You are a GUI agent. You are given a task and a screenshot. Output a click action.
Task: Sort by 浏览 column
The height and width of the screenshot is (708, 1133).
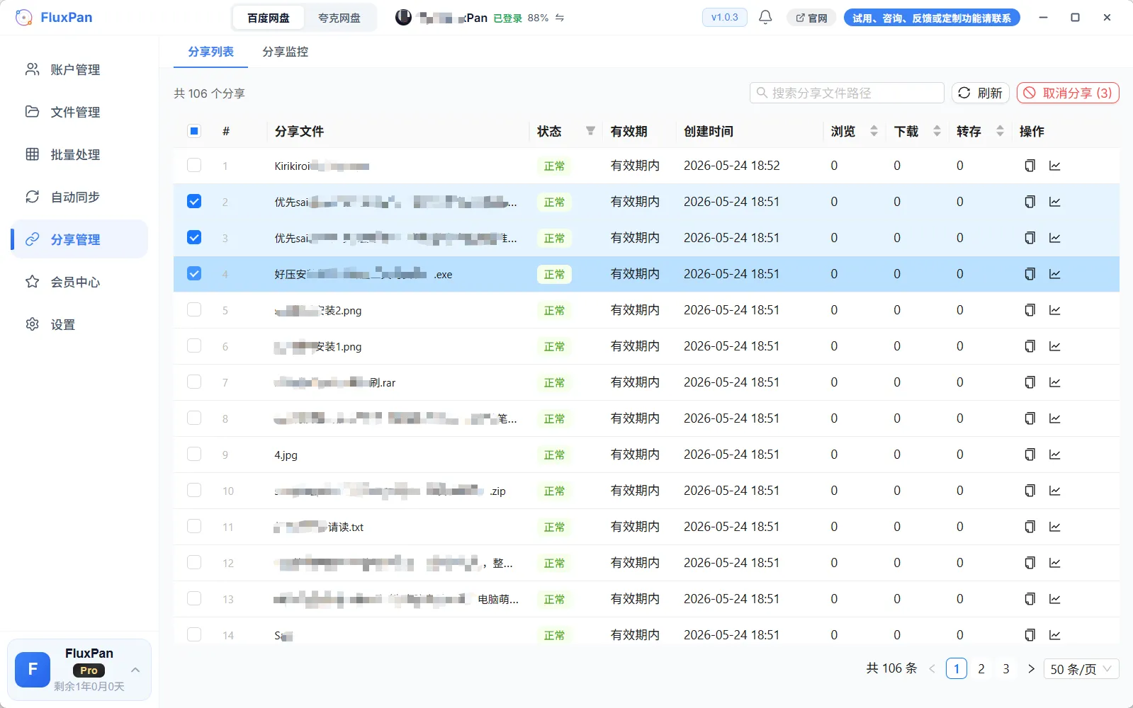pos(874,131)
